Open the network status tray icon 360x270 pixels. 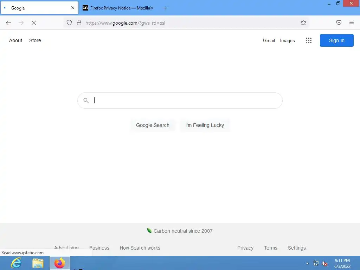click(316, 263)
